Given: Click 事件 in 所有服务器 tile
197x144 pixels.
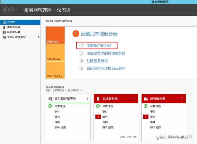Looking at the screenshot, I should (153, 112).
